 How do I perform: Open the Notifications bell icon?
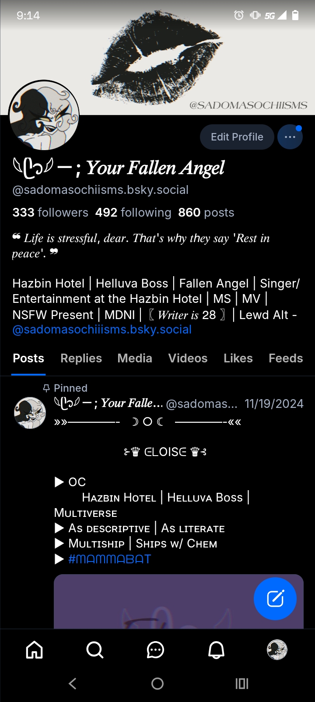pos(216,650)
